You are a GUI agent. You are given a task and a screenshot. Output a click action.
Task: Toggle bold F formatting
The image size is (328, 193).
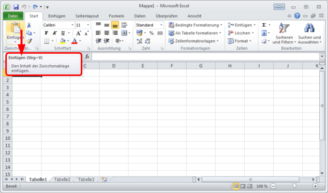[x=46, y=33]
